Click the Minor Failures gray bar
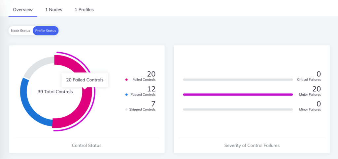This screenshot has width=338, height=159. coord(238,109)
